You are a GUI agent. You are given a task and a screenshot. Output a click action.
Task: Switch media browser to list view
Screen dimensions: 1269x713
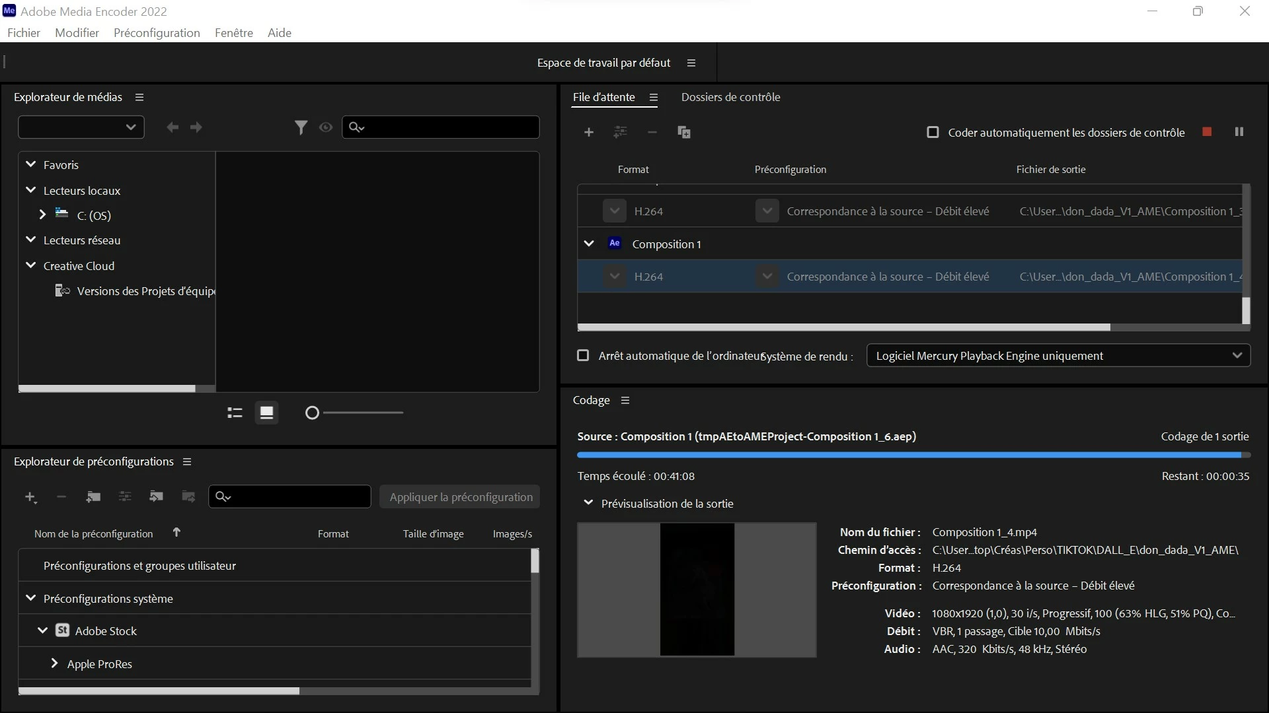235,413
